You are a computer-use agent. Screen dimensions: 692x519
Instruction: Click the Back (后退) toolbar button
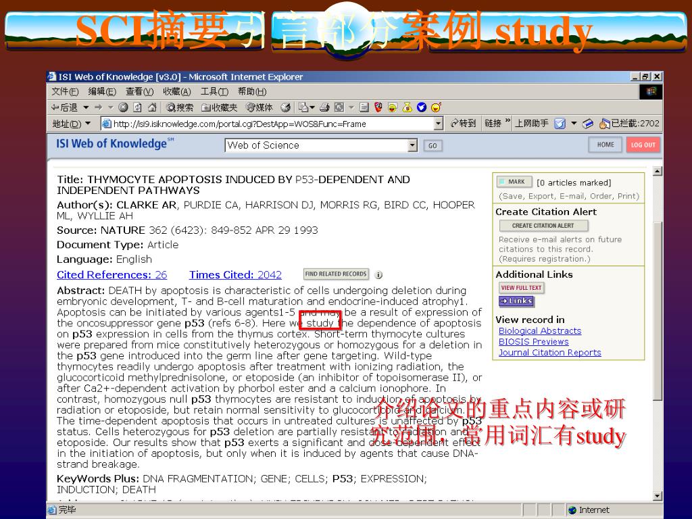click(x=64, y=107)
